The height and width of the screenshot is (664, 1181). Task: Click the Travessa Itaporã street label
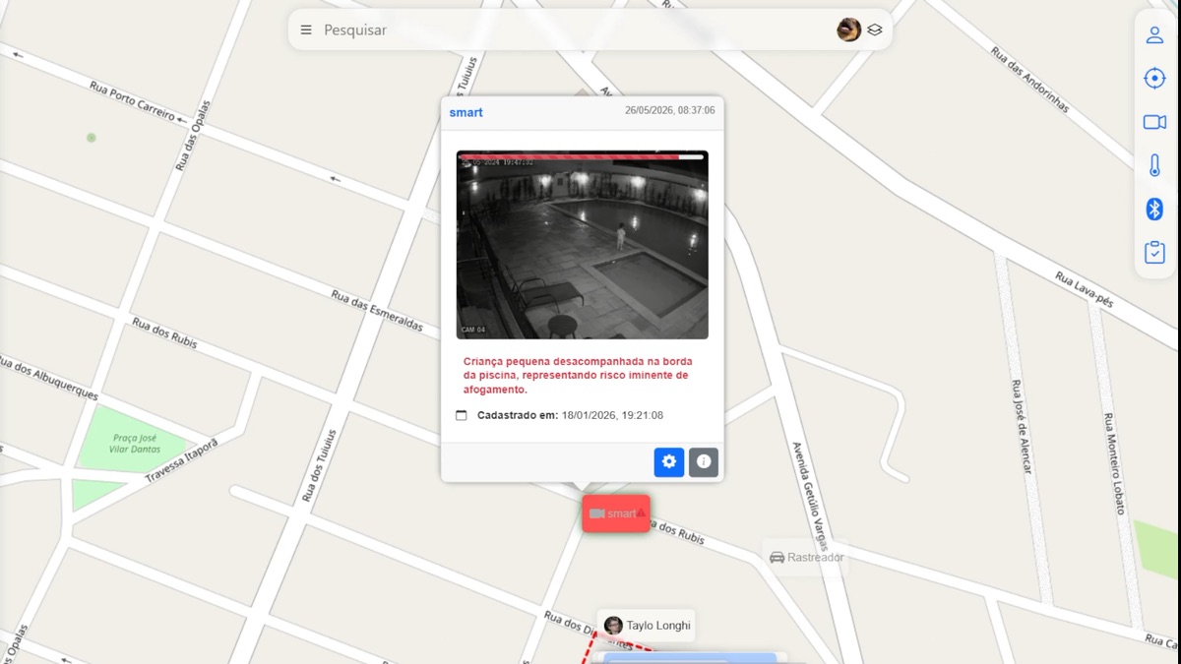tap(181, 461)
